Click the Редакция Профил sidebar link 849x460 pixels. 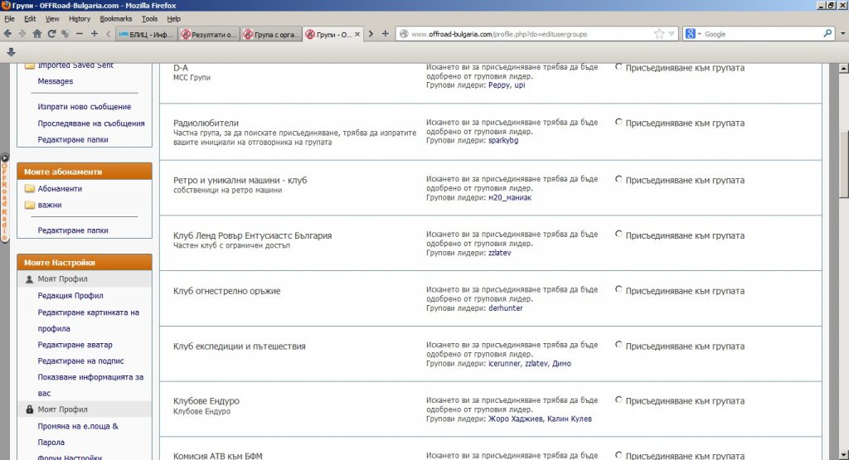[70, 296]
